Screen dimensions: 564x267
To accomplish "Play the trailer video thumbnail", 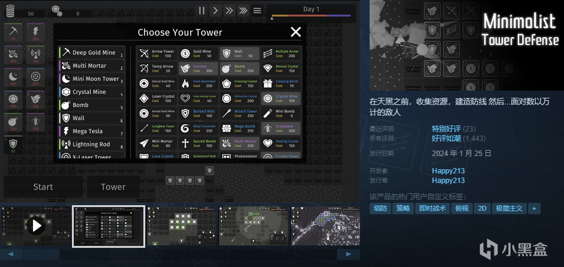I will [x=36, y=226].
